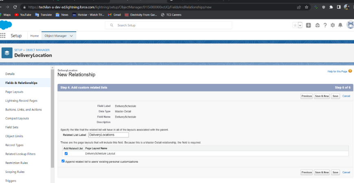
Task: Open the Trailhead guidance icon
Action: pyautogui.click(x=317, y=25)
